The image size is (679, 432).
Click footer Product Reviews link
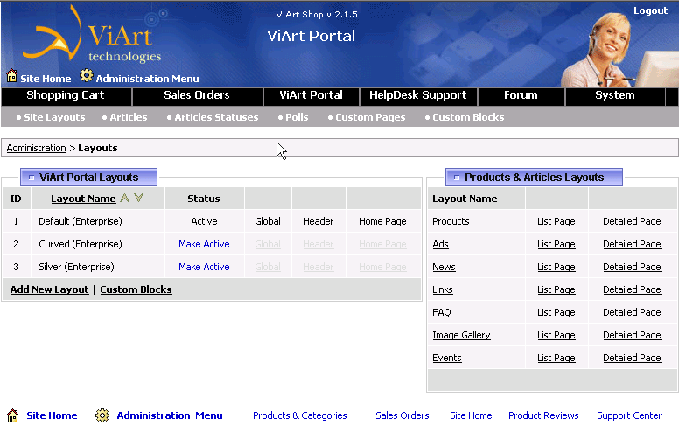pyautogui.click(x=543, y=415)
